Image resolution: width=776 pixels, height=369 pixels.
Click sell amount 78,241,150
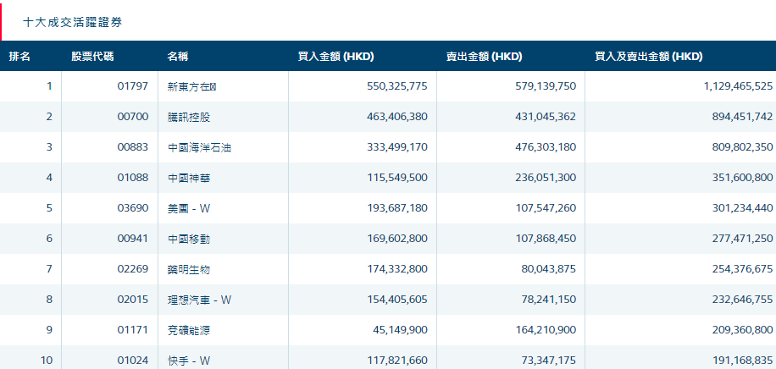548,300
